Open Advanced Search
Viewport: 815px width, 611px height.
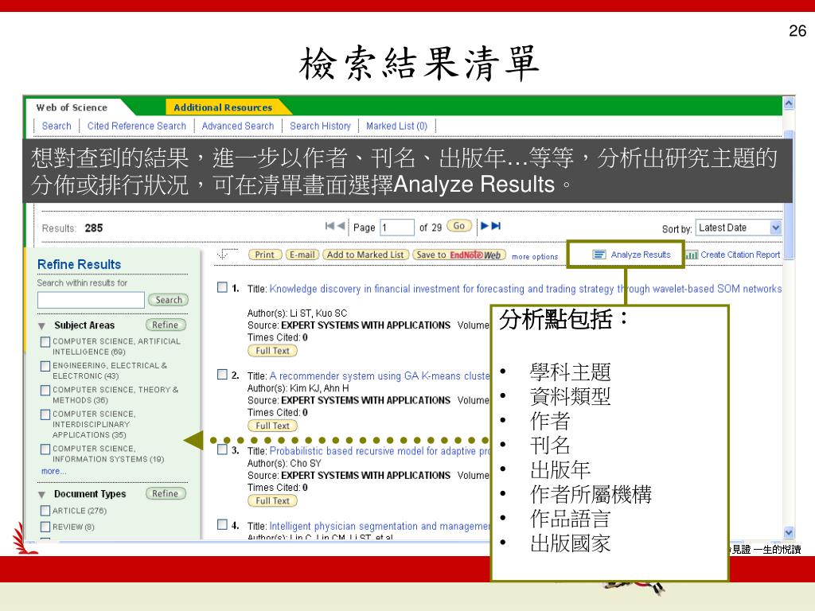coord(237,126)
